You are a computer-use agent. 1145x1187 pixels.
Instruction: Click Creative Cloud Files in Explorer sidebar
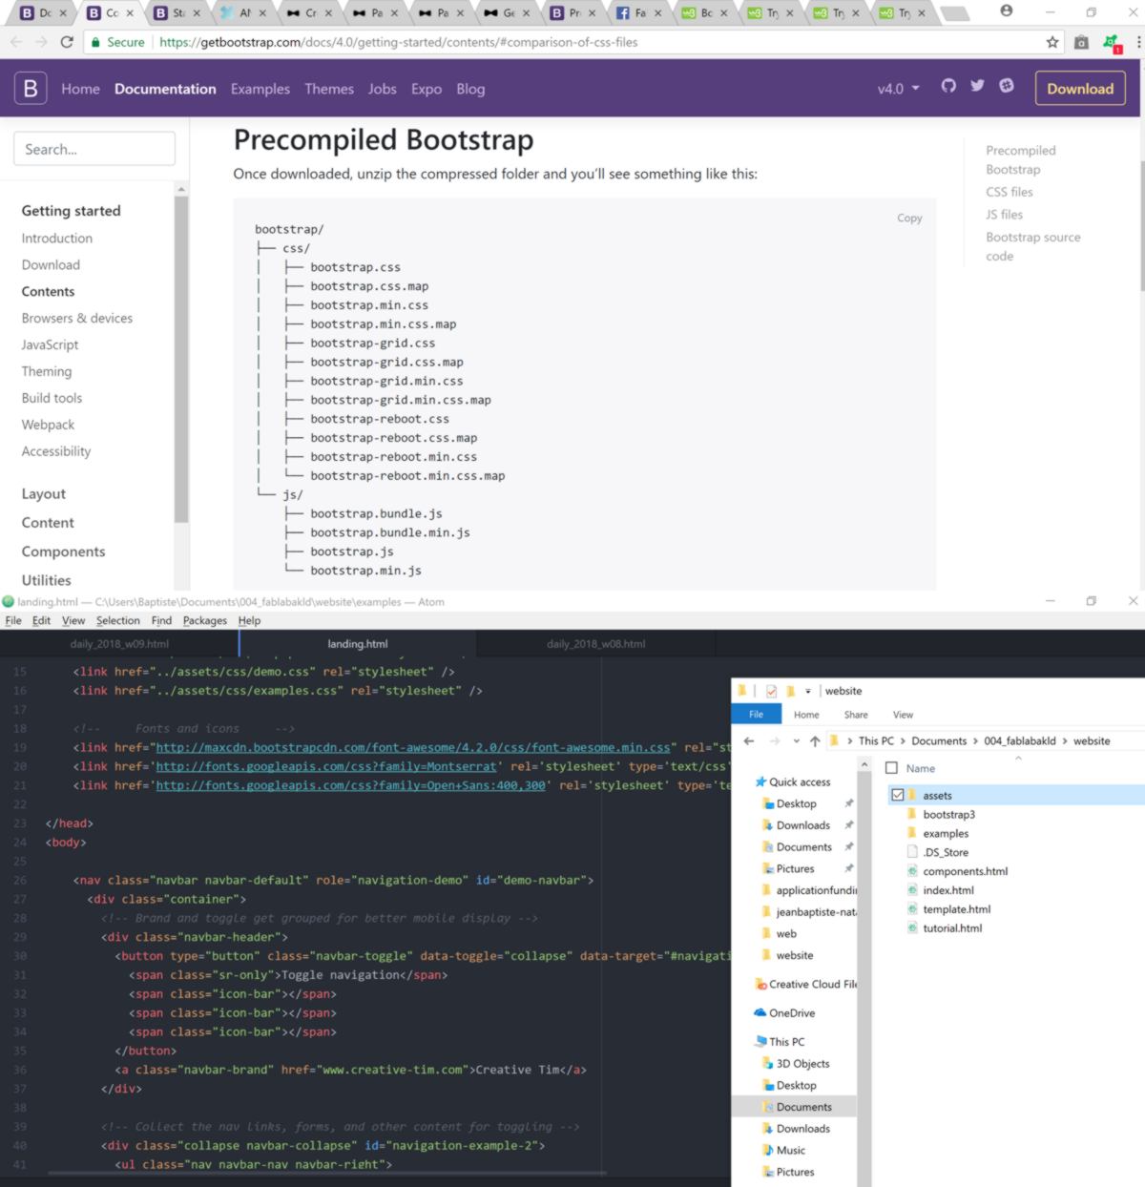[x=806, y=984]
